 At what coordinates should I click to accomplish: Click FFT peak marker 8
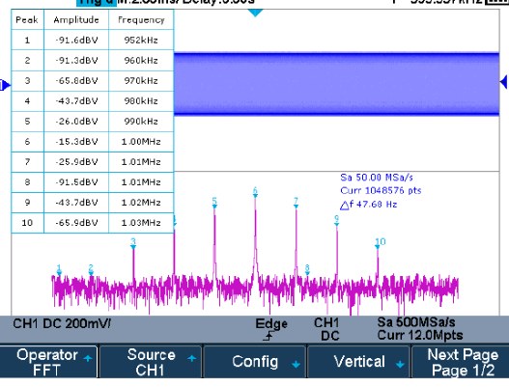[x=307, y=270]
